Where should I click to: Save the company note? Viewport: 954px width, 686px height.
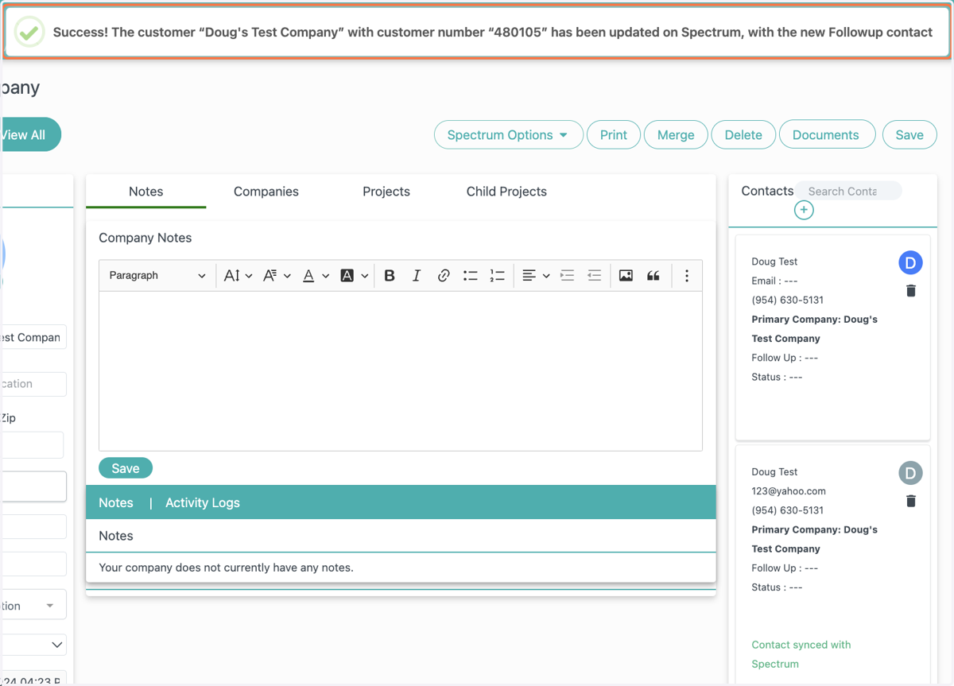(x=126, y=468)
